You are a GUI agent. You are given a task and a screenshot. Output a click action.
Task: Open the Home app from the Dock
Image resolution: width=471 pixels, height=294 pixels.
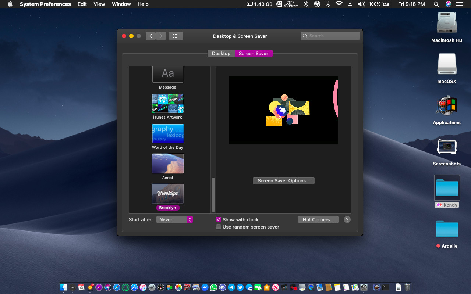pyautogui.click(x=267, y=287)
